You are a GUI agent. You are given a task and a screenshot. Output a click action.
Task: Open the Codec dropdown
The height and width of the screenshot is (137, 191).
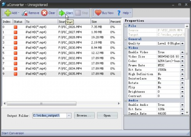pyautogui.click(x=182, y=61)
